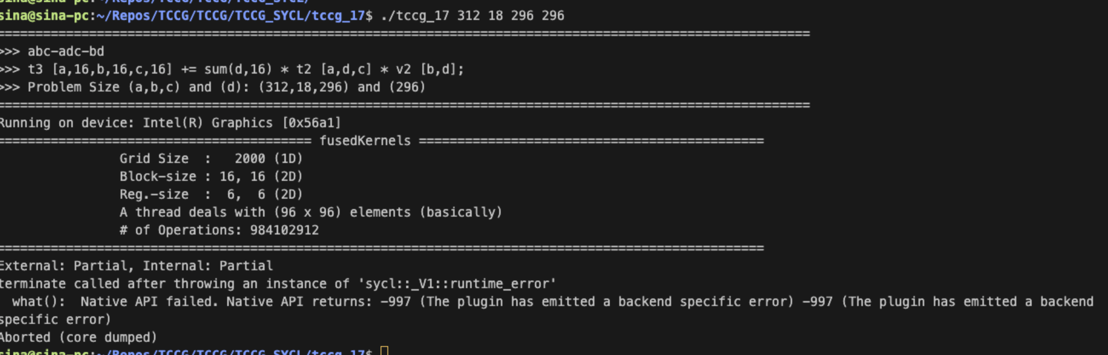Click 'sina@sina-pc' in the command prompt
This screenshot has width=1108, height=355.
pos(44,16)
